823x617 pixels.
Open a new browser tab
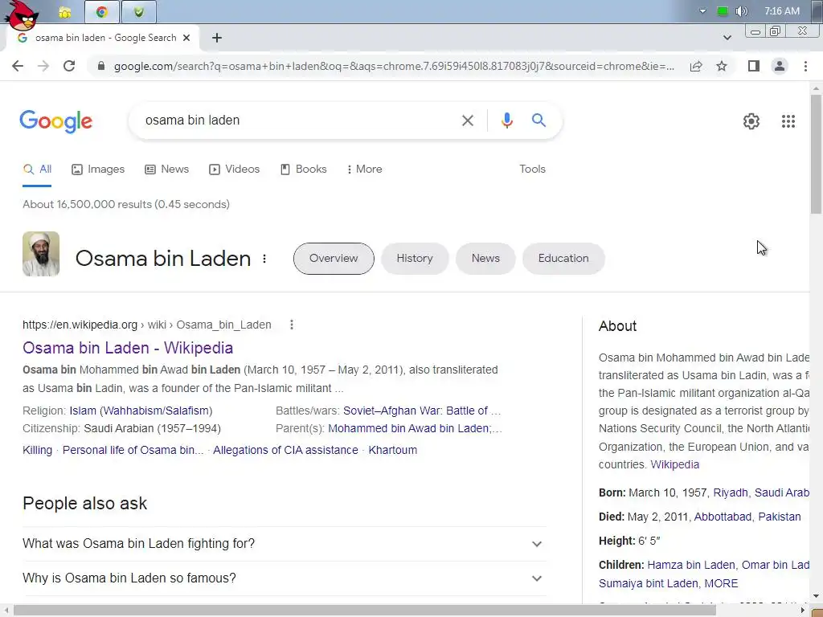(217, 38)
